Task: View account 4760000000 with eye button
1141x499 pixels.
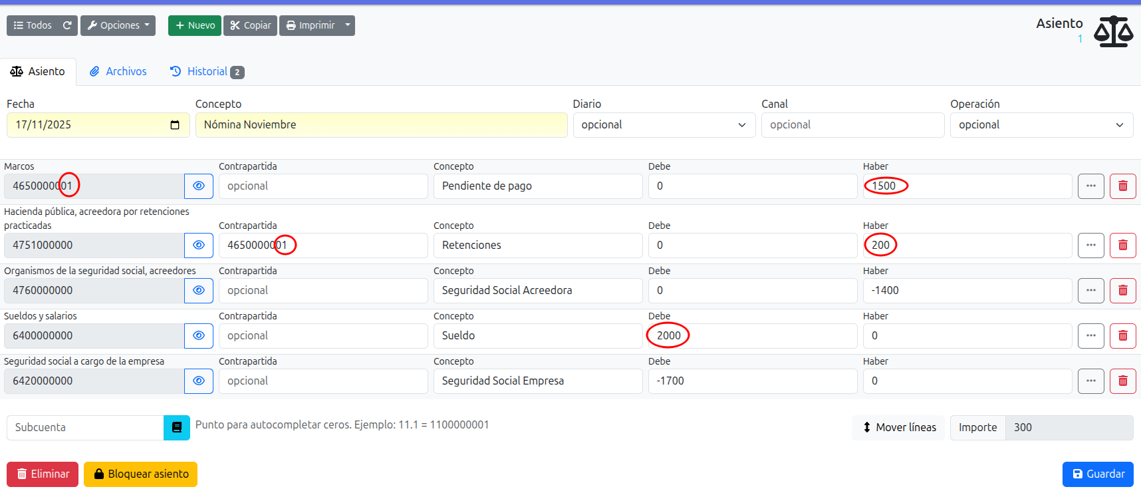Action: [199, 291]
